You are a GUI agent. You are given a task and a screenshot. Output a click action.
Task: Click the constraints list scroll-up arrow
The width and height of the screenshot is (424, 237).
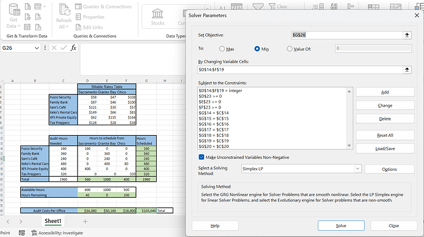(349, 91)
